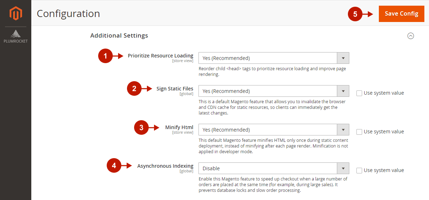Toggle system value for Asynchronous Indexing
Image resolution: width=429 pixels, height=200 pixels.
pyautogui.click(x=359, y=171)
